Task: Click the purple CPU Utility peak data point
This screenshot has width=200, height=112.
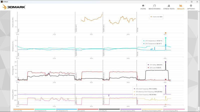Action: click(165, 62)
